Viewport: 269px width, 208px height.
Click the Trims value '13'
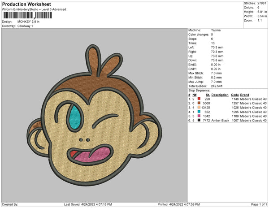pyautogui.click(x=213, y=43)
